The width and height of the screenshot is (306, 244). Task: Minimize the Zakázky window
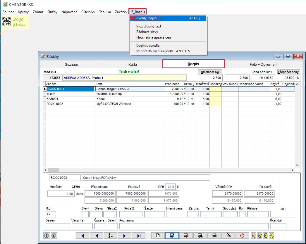click(x=278, y=56)
